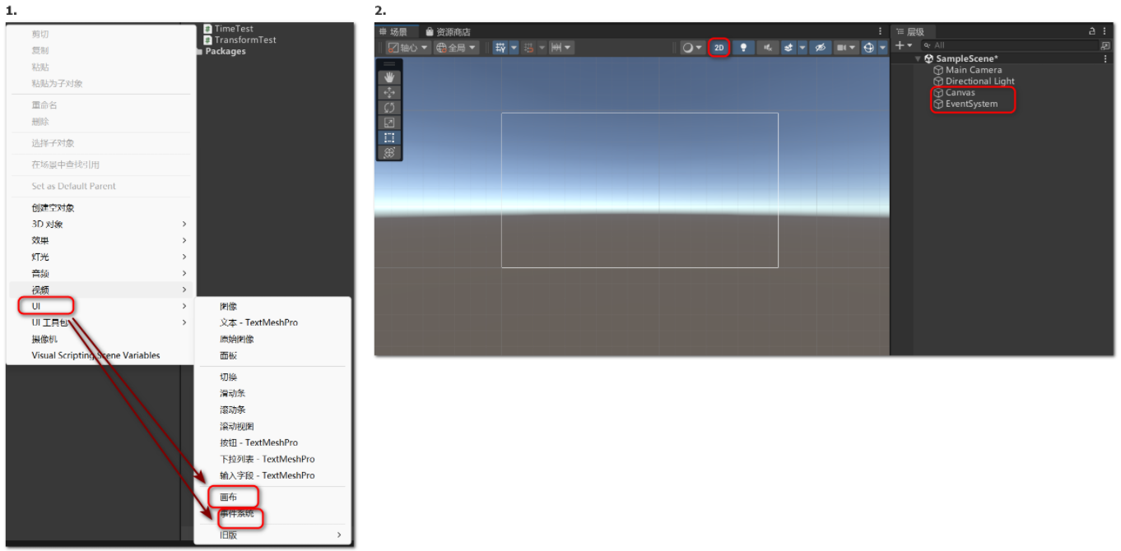Screen dimensions: 1121x551
Task: Open snap increment settings dropdown
Action: [x=561, y=48]
